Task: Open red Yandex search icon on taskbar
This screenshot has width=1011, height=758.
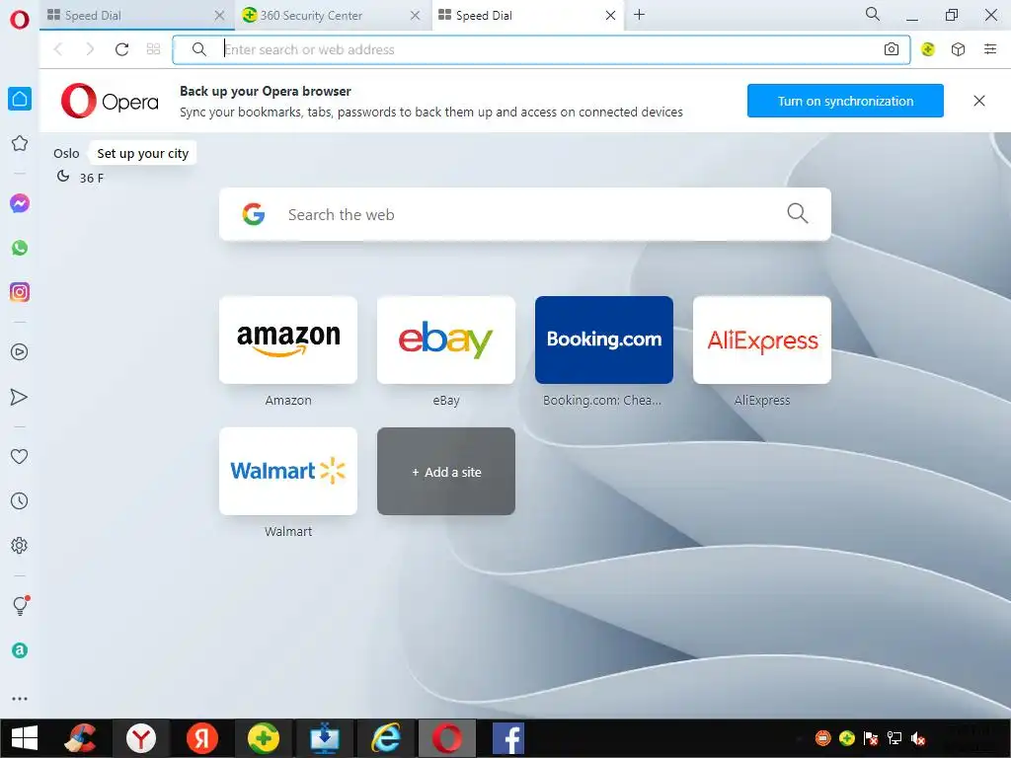Action: click(201, 738)
